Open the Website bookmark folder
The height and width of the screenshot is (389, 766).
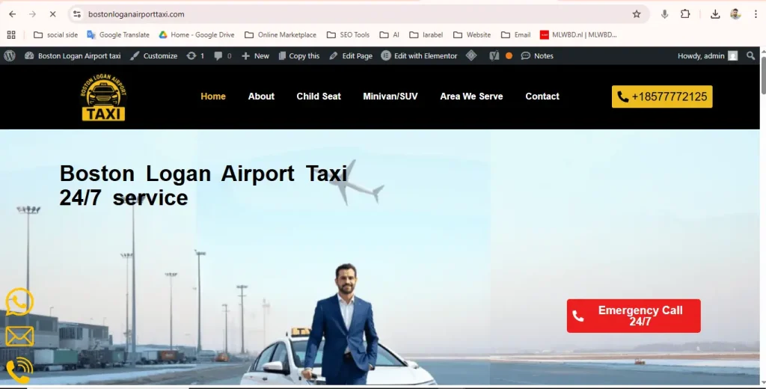[472, 34]
